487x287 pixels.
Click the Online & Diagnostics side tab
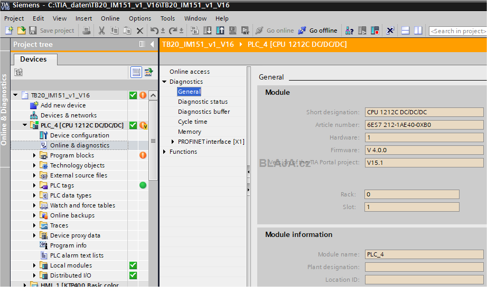(x=4, y=110)
